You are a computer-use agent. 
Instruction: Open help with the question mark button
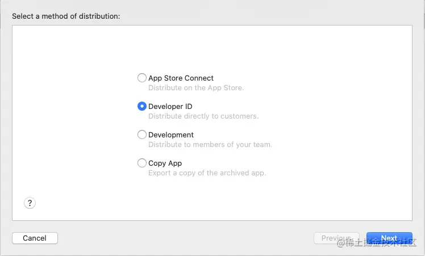[30, 203]
